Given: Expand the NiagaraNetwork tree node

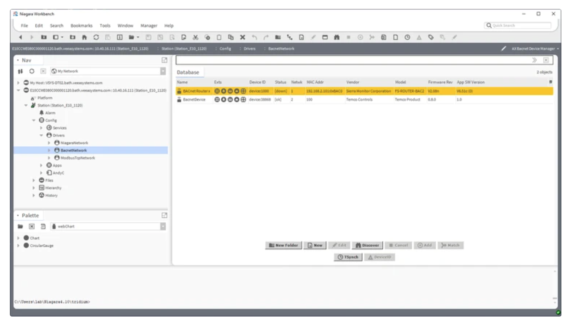Looking at the screenshot, I should tap(49, 143).
